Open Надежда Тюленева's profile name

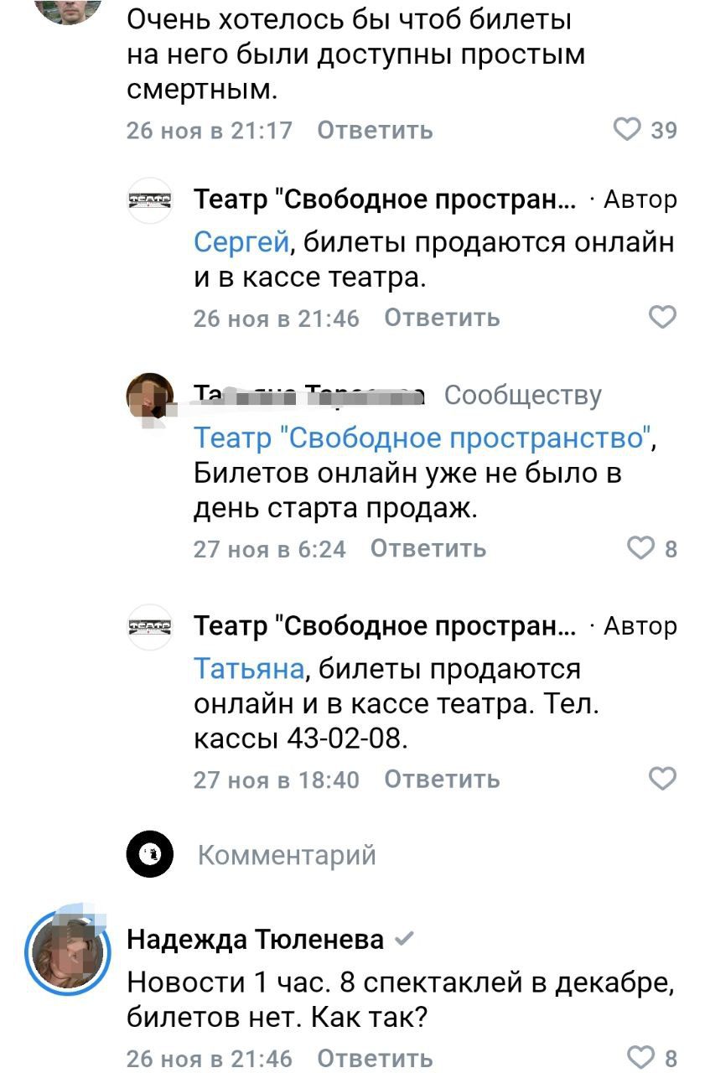[x=255, y=940]
